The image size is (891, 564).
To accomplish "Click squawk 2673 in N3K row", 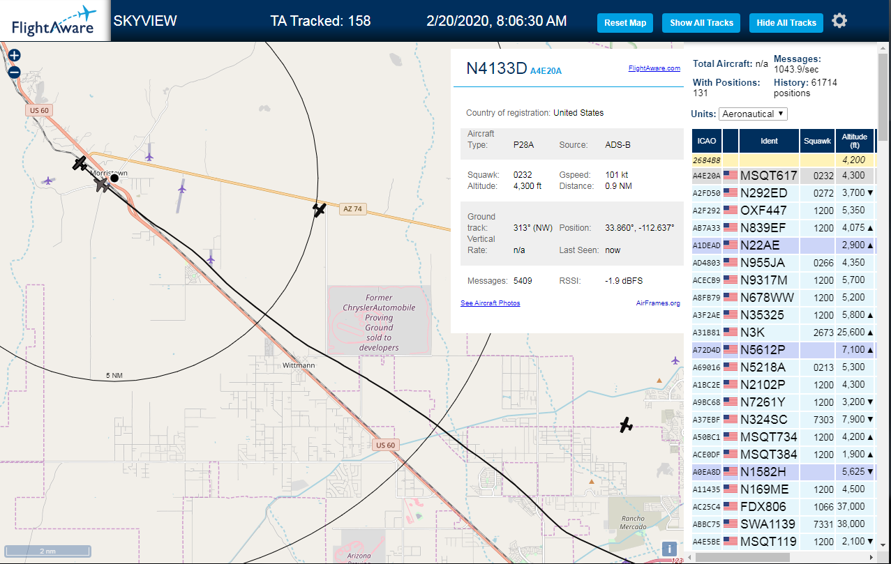I will click(823, 333).
